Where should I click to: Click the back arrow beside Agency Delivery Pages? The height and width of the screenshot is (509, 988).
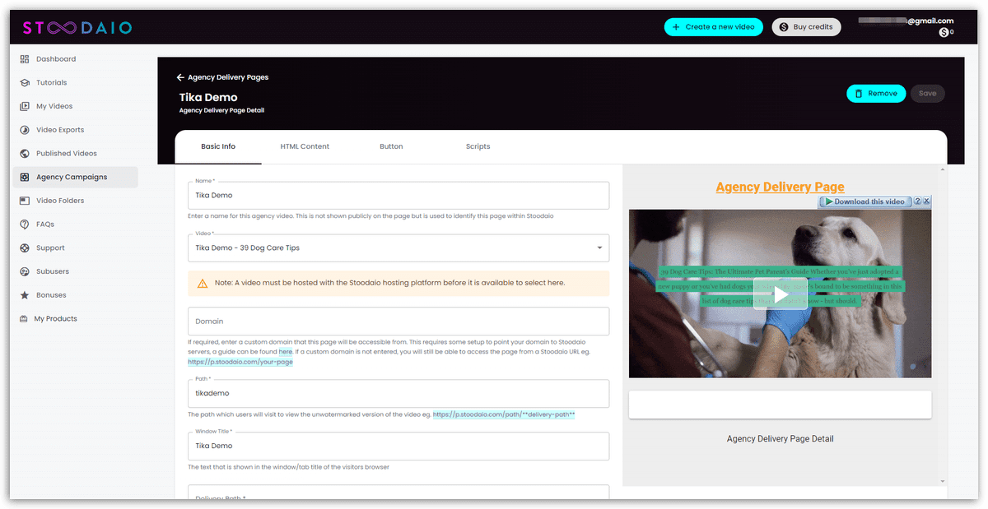(x=180, y=77)
